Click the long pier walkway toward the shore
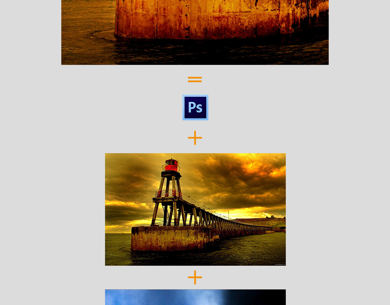 pyautogui.click(x=237, y=223)
